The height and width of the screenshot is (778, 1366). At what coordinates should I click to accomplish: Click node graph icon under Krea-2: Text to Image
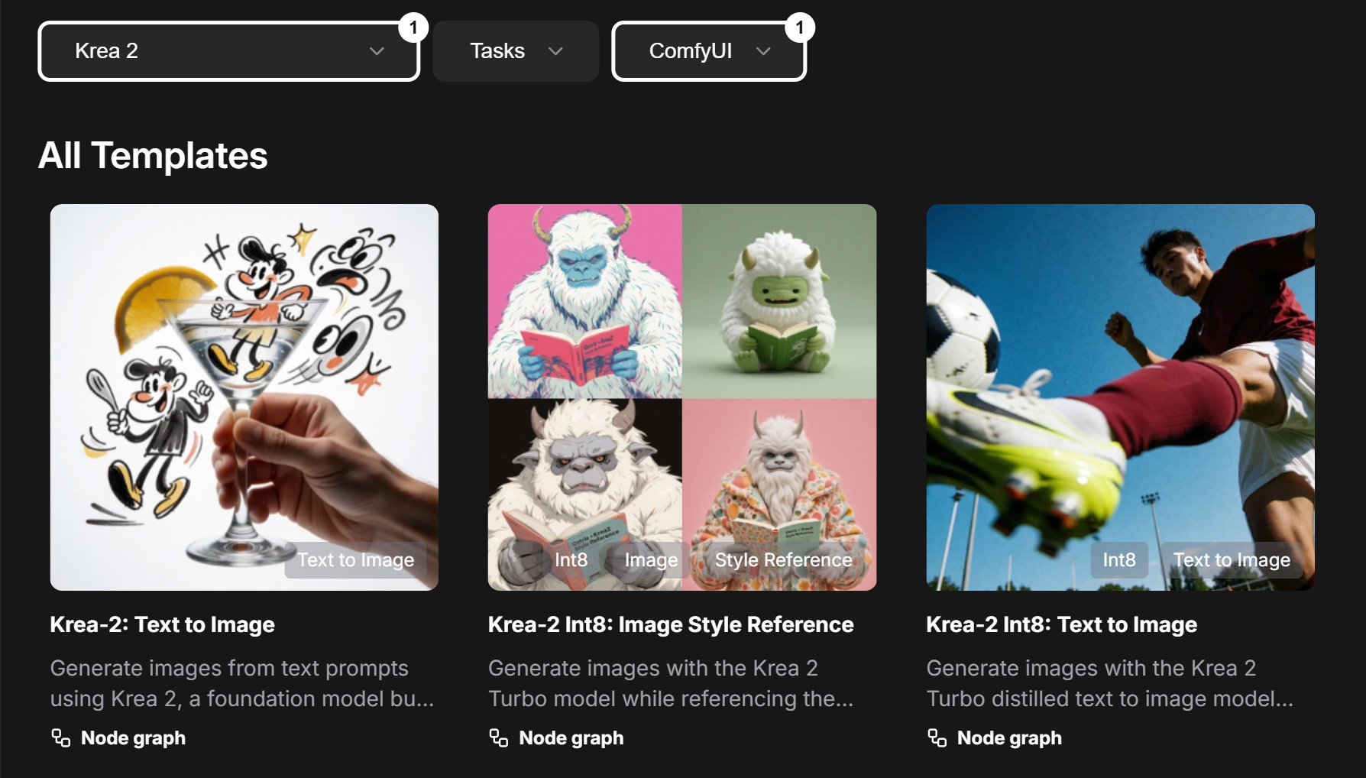[x=61, y=737]
